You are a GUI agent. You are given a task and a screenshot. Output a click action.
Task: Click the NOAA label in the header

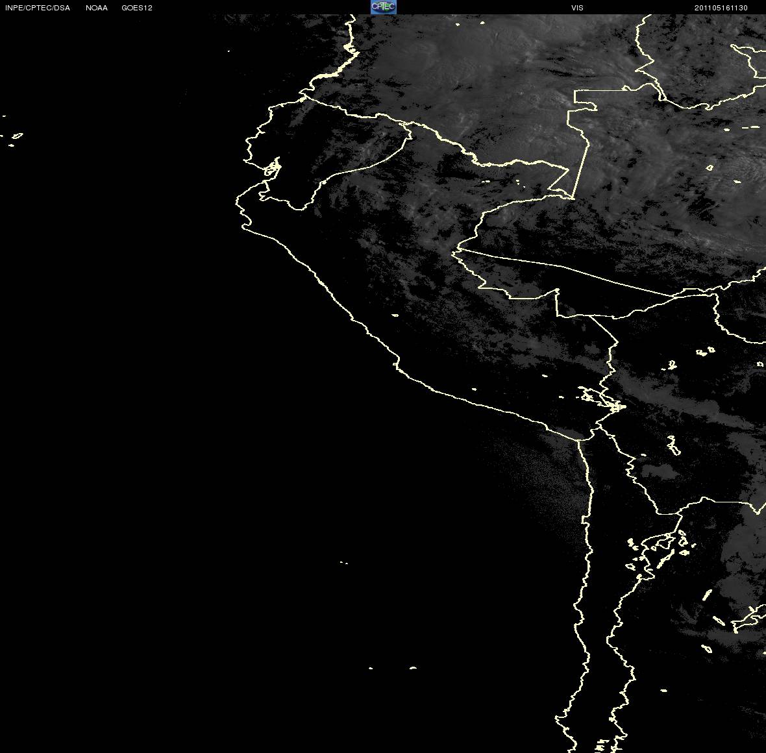click(97, 8)
